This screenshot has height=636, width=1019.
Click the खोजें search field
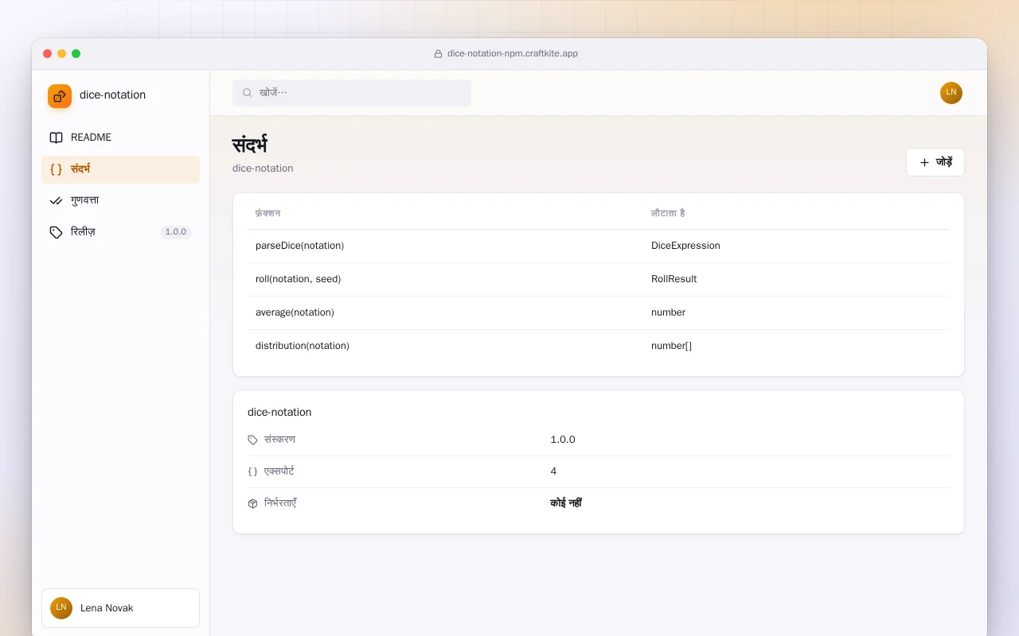352,93
